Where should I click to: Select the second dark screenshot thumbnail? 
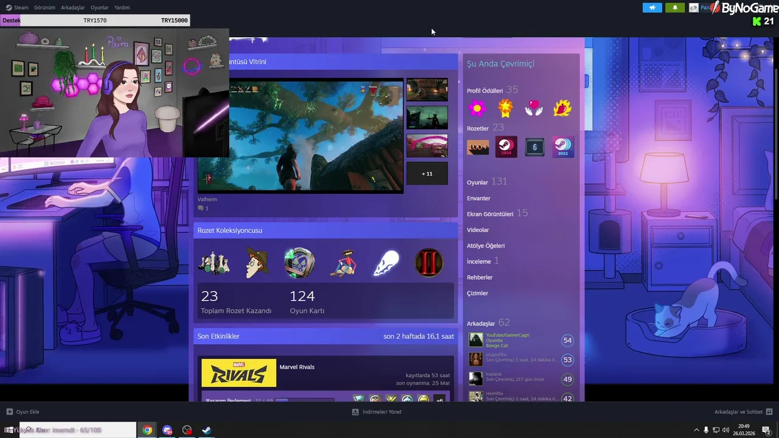(x=427, y=117)
